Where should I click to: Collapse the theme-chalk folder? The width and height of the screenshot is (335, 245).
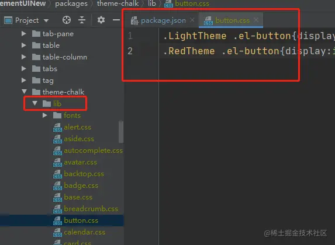24,92
